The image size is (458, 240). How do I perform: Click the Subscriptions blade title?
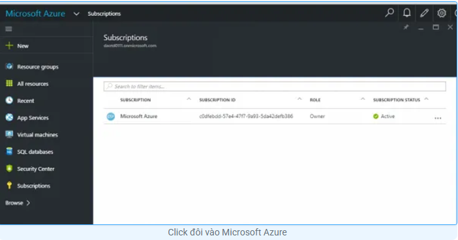pyautogui.click(x=125, y=38)
